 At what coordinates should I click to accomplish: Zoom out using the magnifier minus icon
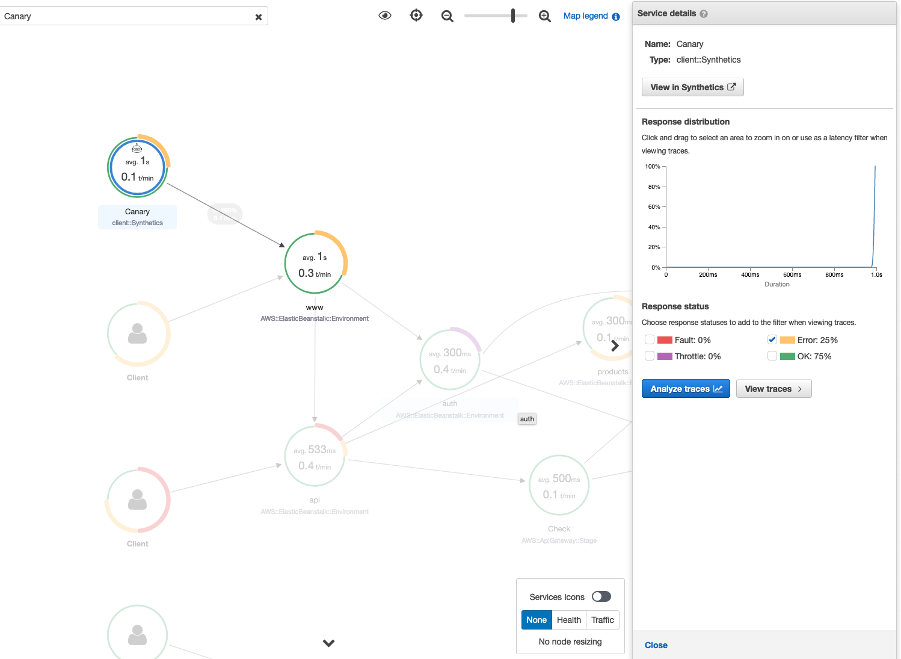(x=447, y=16)
